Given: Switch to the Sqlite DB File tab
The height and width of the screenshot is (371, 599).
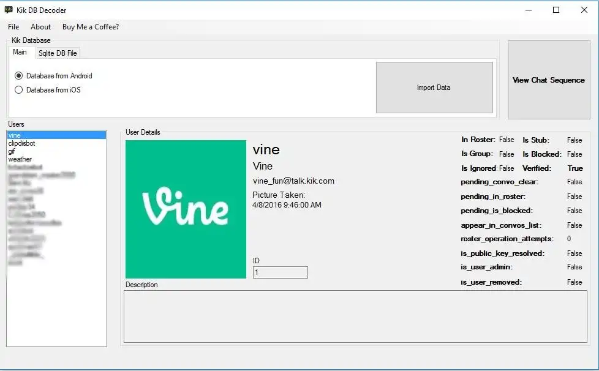Looking at the screenshot, I should tap(58, 53).
